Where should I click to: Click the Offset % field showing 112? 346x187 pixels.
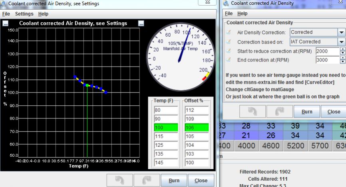[197, 110]
